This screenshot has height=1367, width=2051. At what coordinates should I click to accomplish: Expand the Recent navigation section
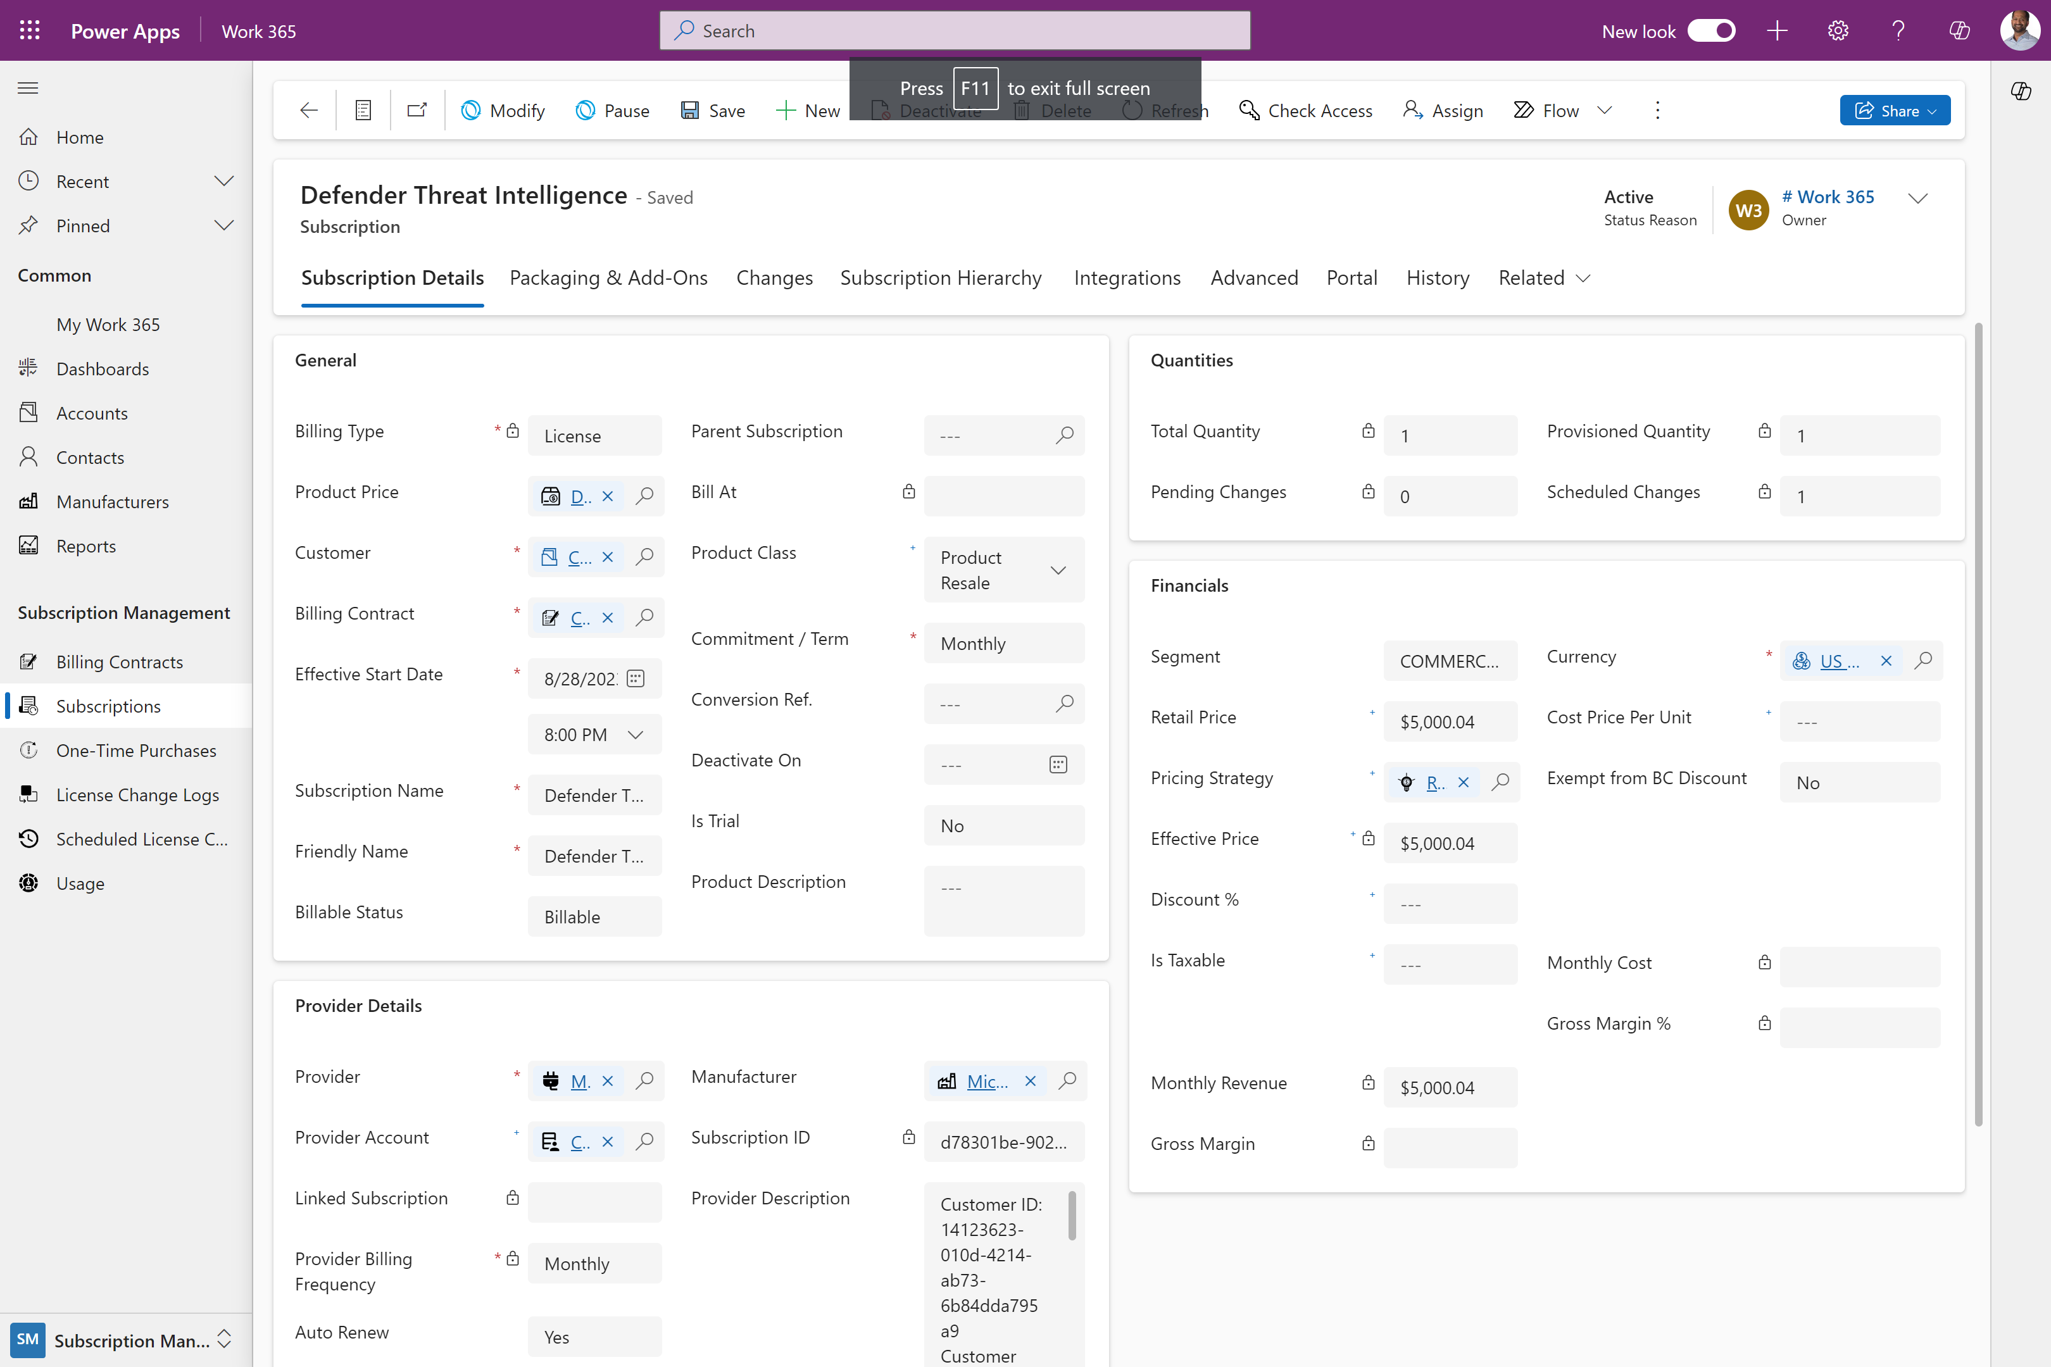[224, 182]
